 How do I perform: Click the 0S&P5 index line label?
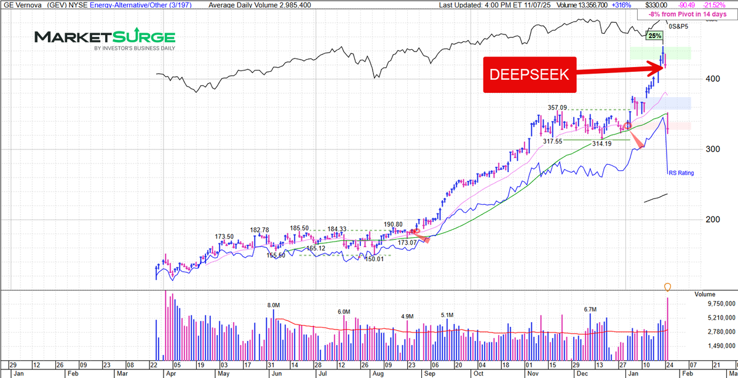coord(678,25)
